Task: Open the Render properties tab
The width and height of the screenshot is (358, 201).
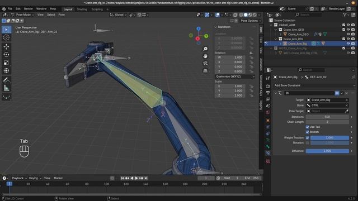Action: point(268,86)
